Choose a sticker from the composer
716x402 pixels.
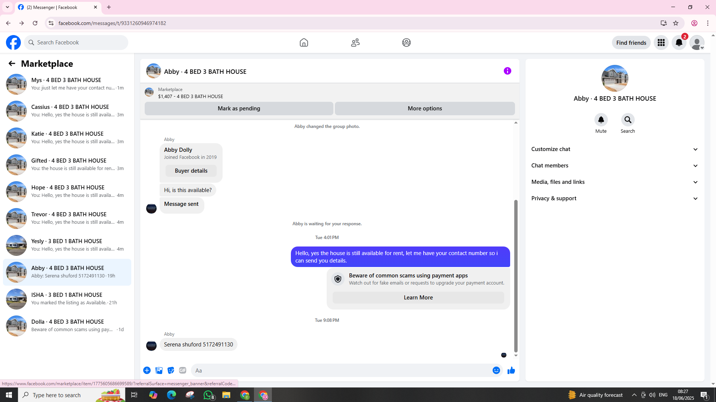[171, 370]
